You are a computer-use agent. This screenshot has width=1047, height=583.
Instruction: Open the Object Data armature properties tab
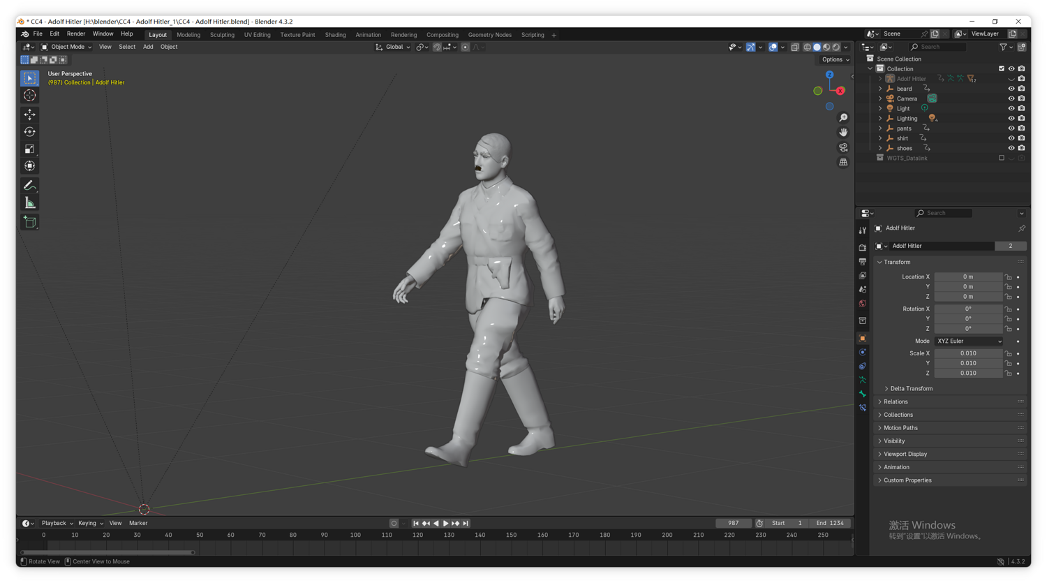pos(863,380)
